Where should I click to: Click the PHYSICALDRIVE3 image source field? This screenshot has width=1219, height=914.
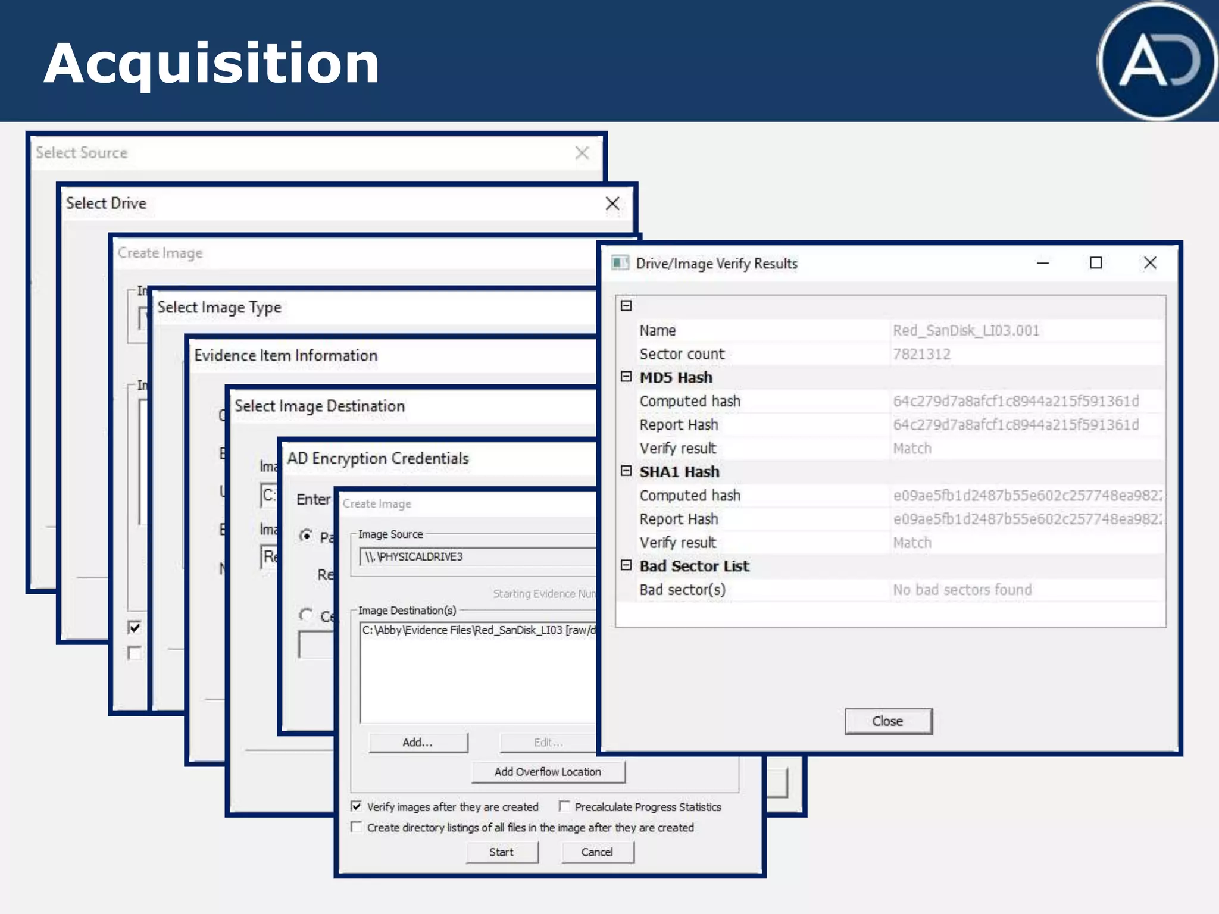click(476, 557)
